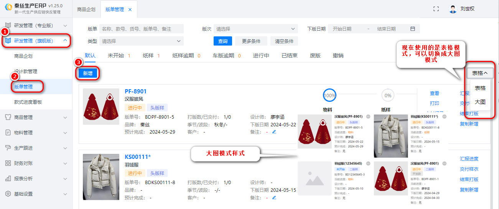Screen dimensions: 499x209
Task: Expand the 研发管理(专业版) menu chevron
Action: (65, 26)
